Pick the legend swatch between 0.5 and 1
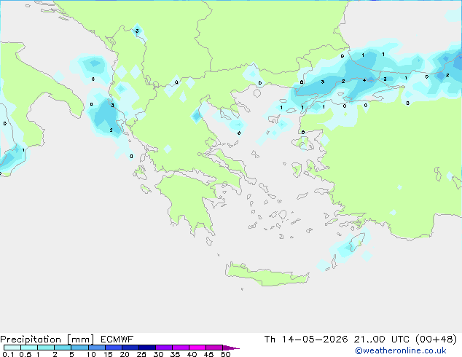The width and height of the screenshot is (462, 357). pos(29,348)
